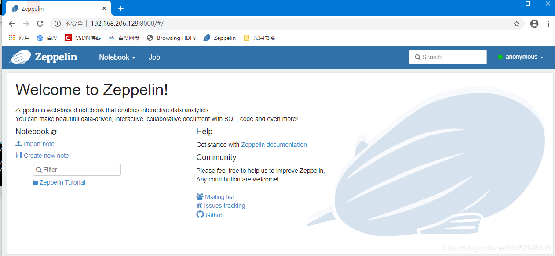Viewport: 555px width, 256px height.
Task: Click the site info insecure icon
Action: coord(58,24)
